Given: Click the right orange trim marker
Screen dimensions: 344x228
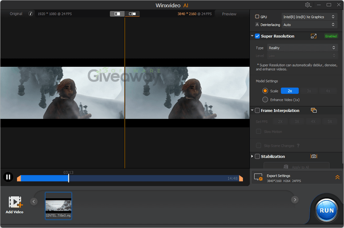Looking at the screenshot, I should click(x=241, y=178).
